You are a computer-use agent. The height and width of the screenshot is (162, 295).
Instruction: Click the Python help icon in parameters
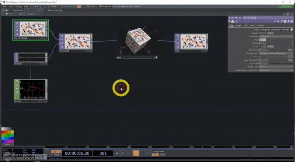pos(233,21)
